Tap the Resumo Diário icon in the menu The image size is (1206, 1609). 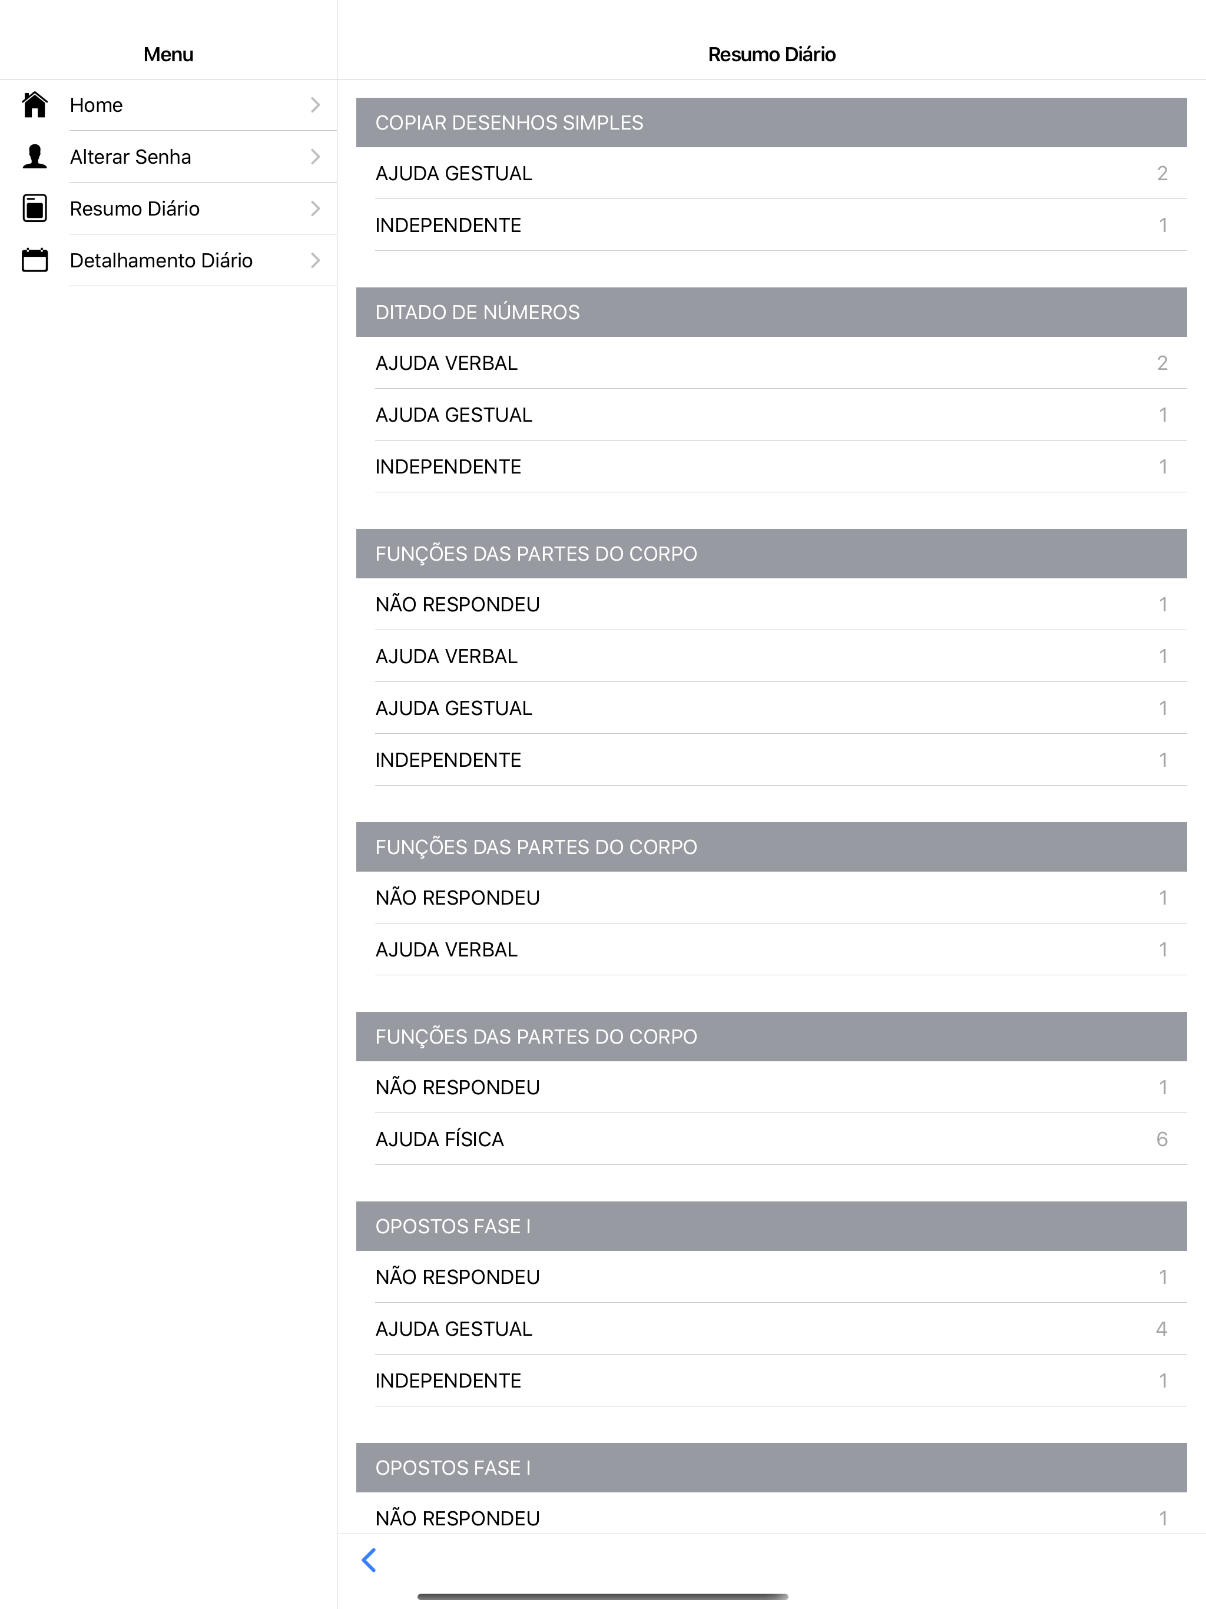[x=34, y=208]
